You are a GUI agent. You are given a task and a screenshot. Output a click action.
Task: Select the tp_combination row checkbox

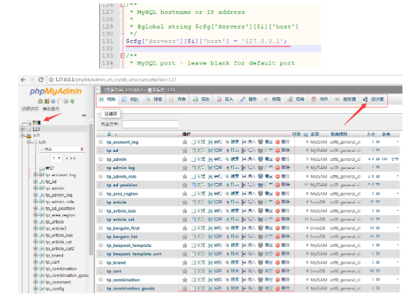click(99, 280)
